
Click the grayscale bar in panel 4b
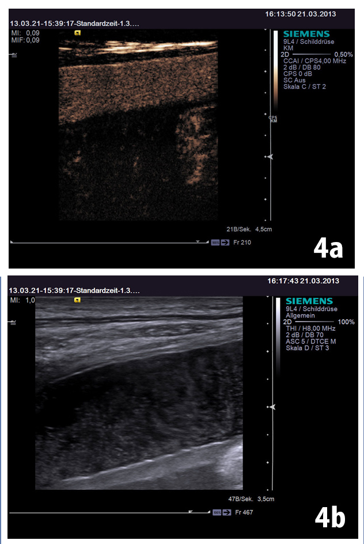(x=278, y=334)
